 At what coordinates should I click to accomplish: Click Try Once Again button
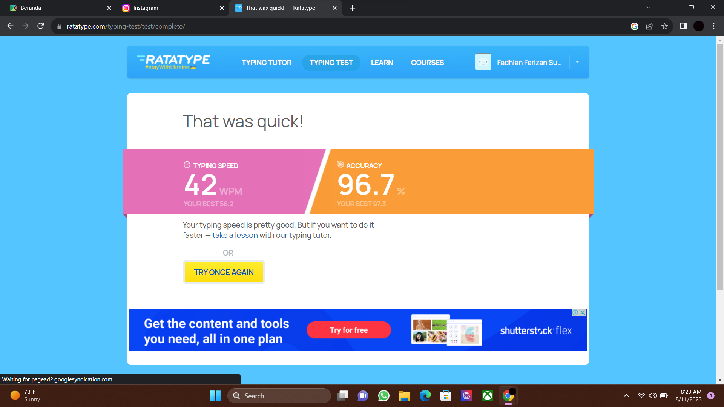click(224, 272)
